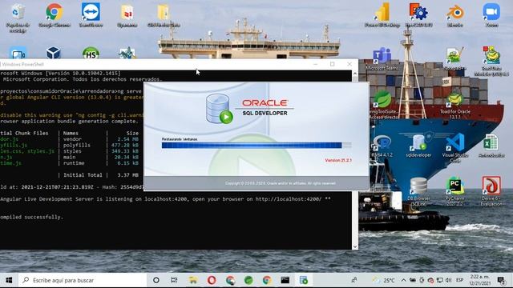
Task: Open the clock and date flyout
Action: 479,280
